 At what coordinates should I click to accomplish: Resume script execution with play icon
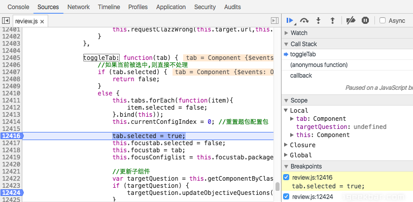point(290,20)
